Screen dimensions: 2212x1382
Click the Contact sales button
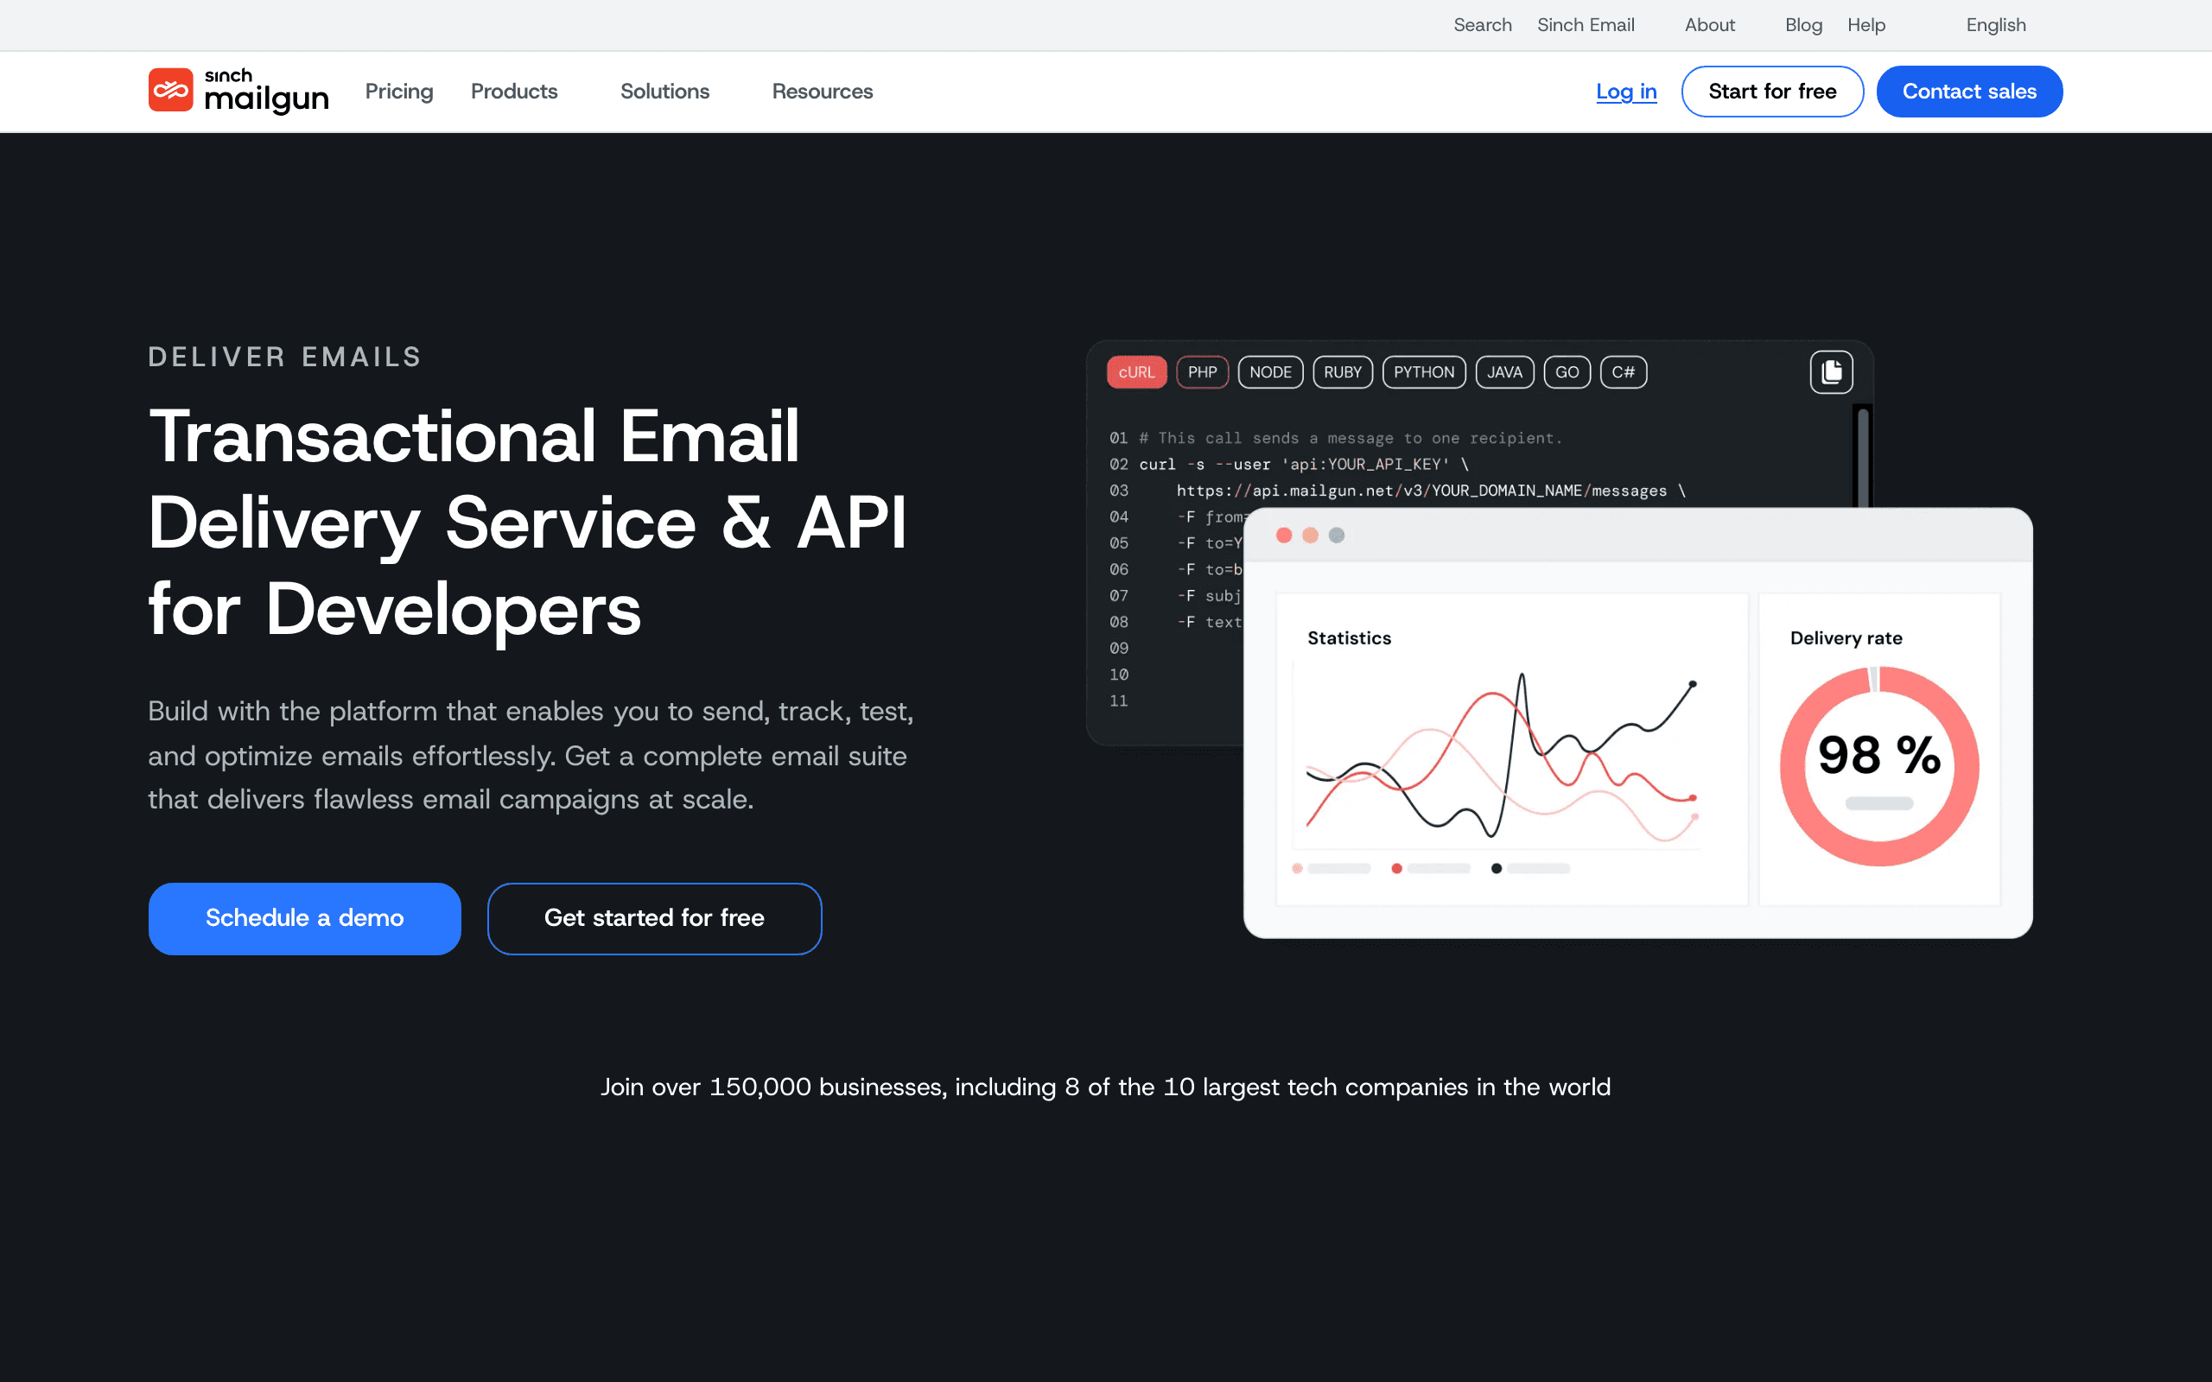[x=1970, y=91]
